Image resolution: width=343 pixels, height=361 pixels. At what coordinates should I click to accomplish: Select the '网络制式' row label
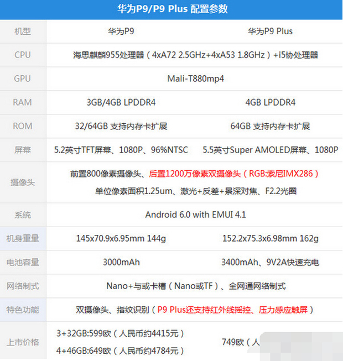tap(23, 286)
